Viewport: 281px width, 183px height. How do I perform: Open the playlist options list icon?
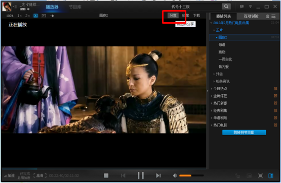tap(273, 16)
